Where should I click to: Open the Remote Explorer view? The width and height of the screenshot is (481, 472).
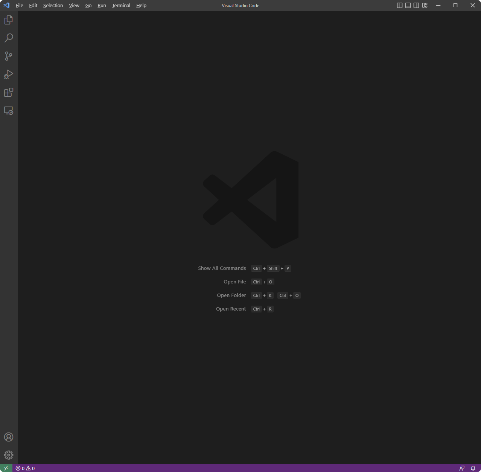point(9,111)
